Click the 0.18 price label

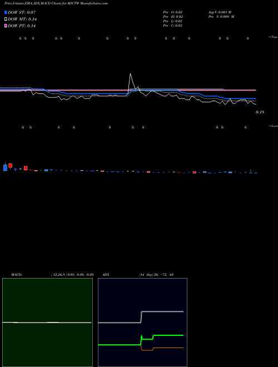tap(260, 112)
